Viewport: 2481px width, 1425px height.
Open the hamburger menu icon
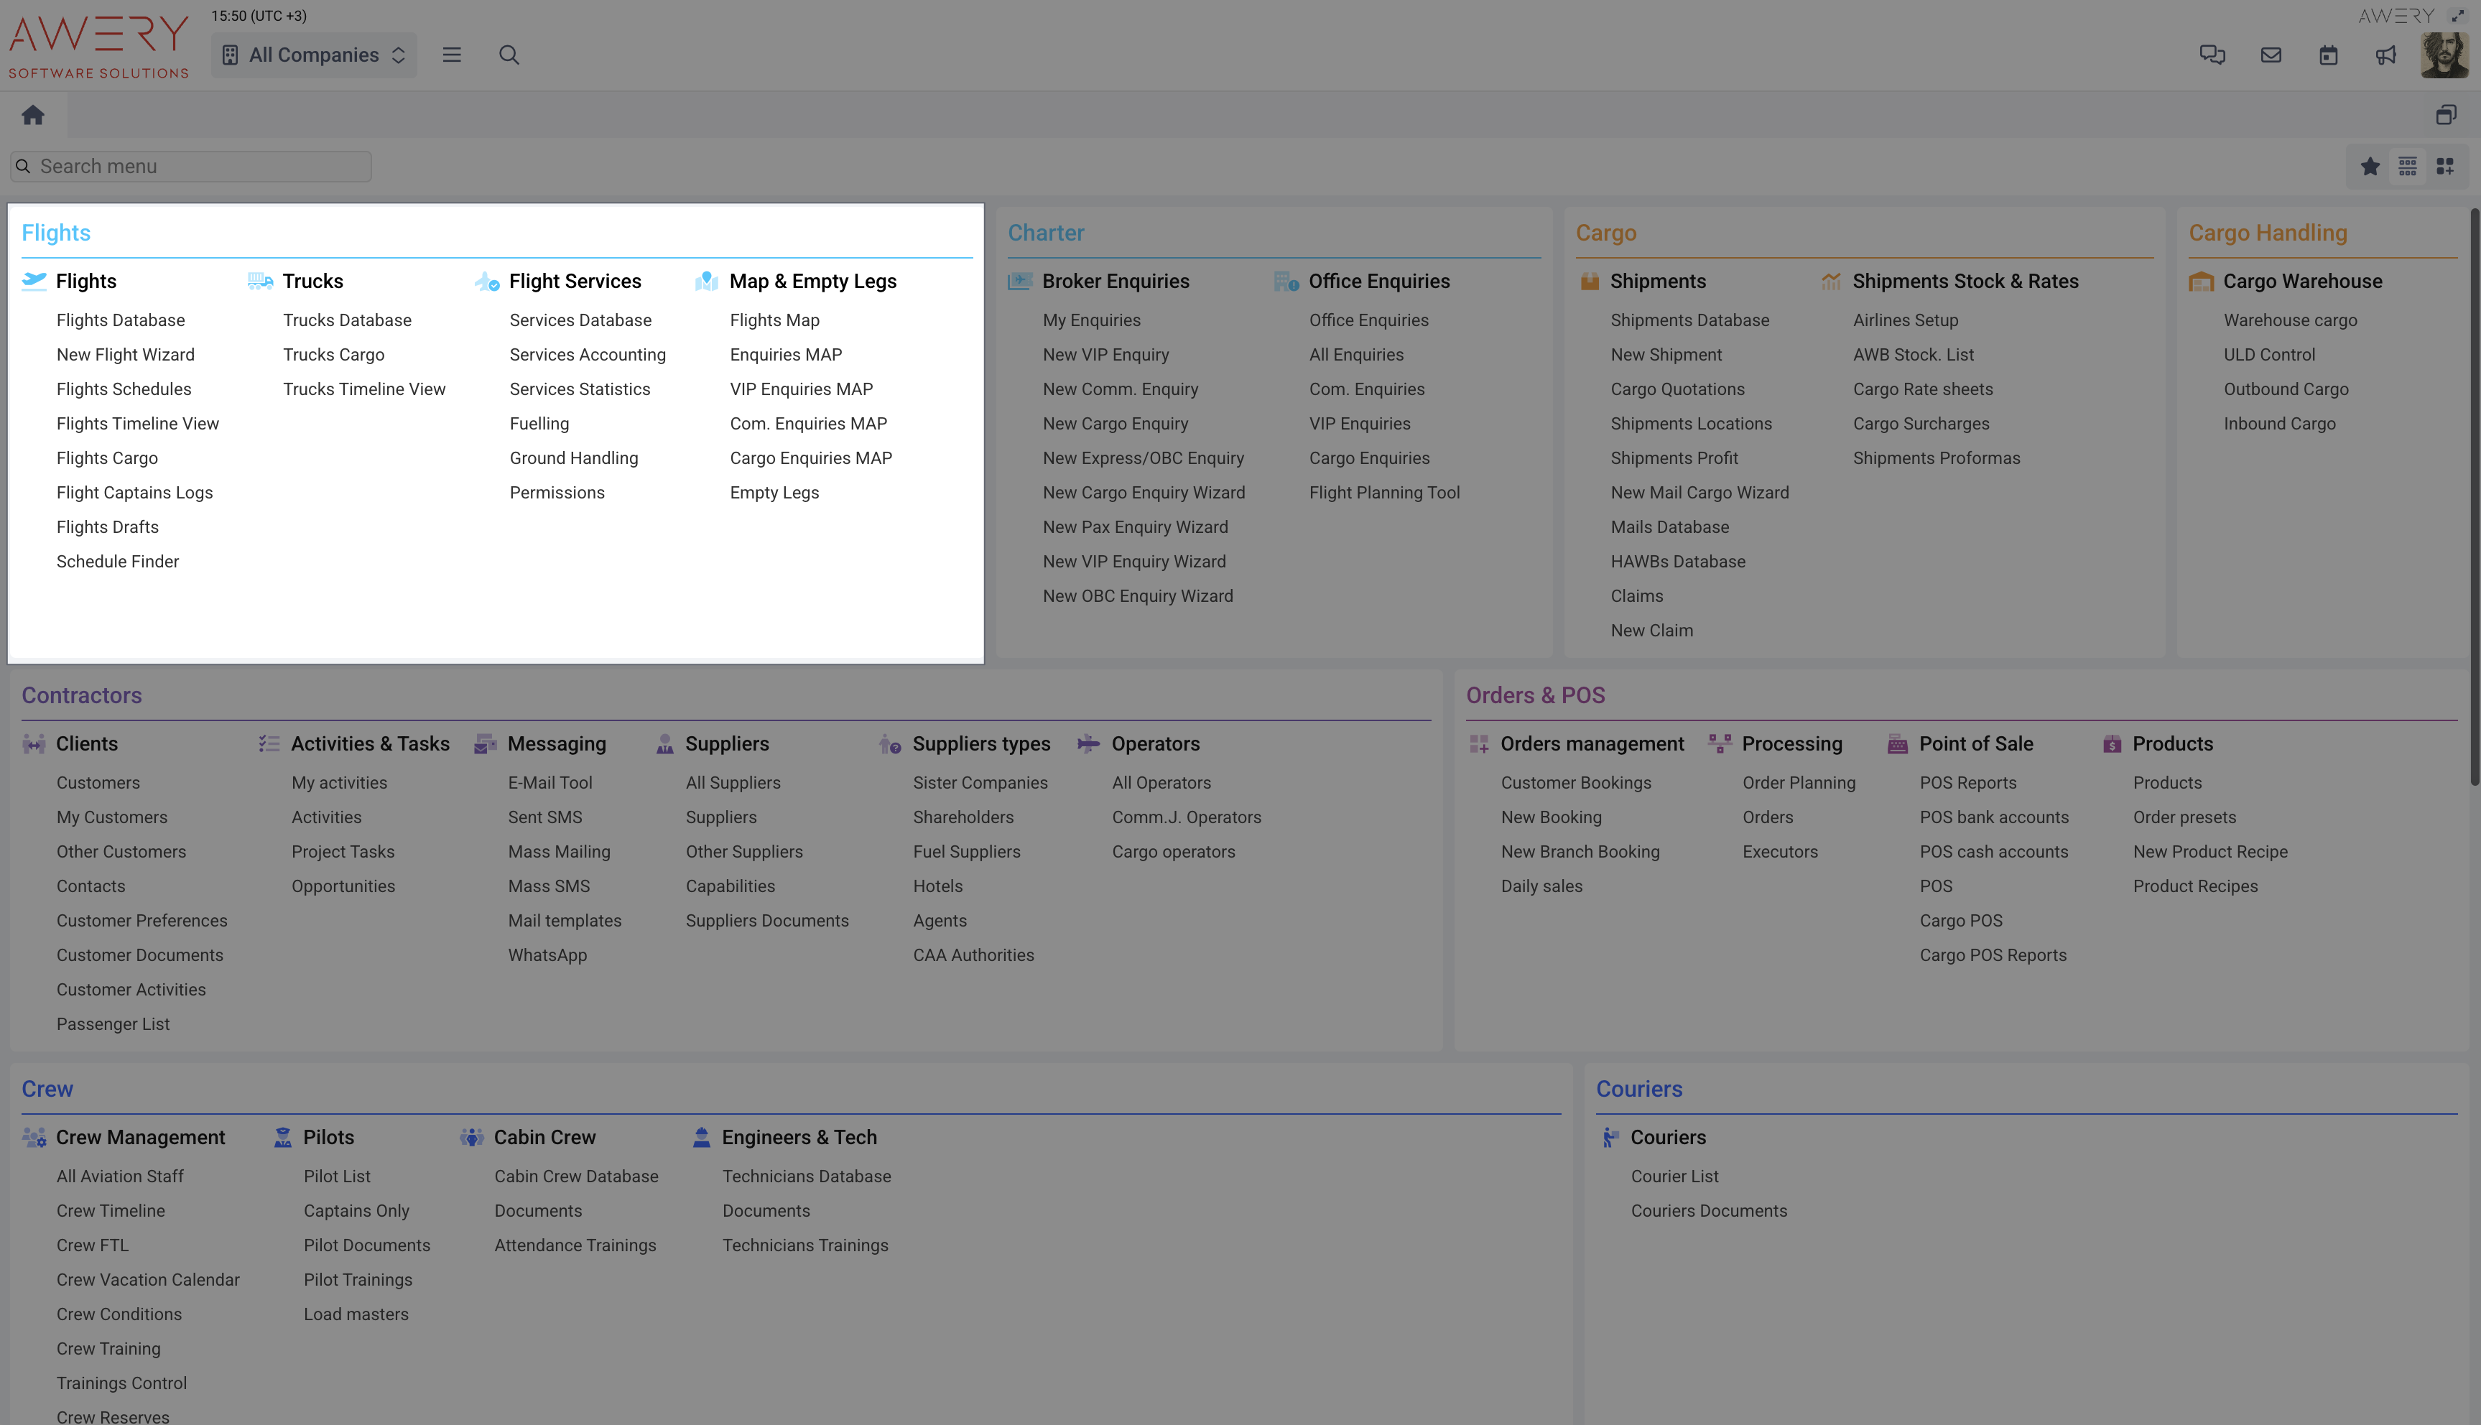(x=451, y=55)
